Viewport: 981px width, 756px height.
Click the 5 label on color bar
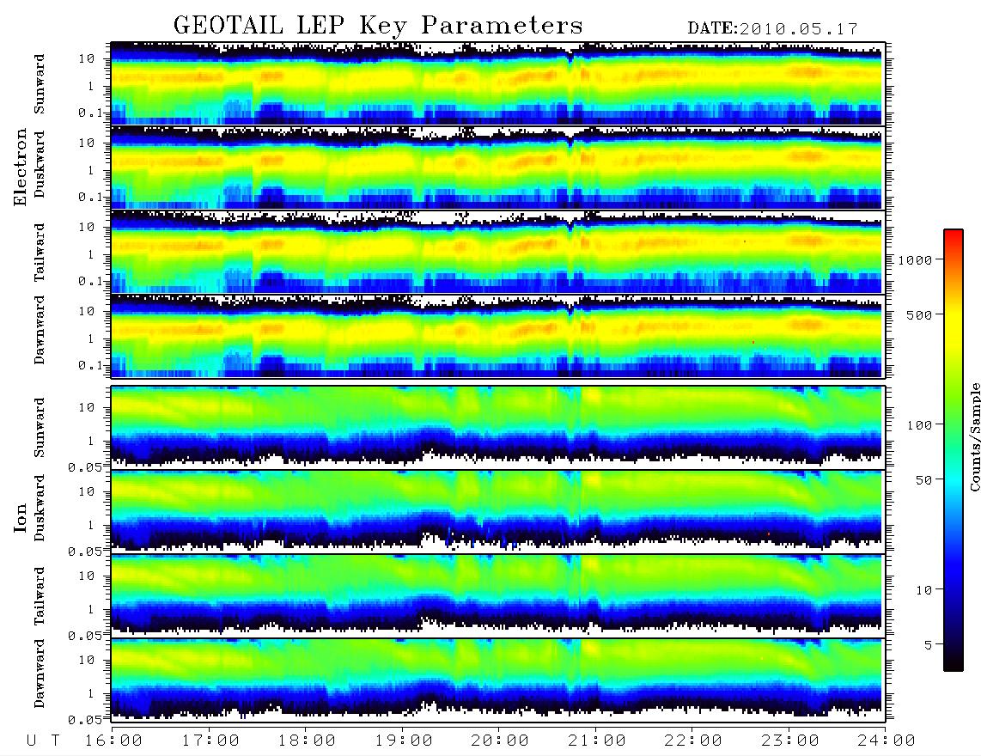928,645
